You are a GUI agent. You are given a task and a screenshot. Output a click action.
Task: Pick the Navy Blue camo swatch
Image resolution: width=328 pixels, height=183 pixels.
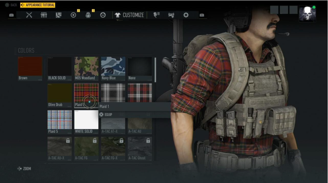(x=113, y=69)
